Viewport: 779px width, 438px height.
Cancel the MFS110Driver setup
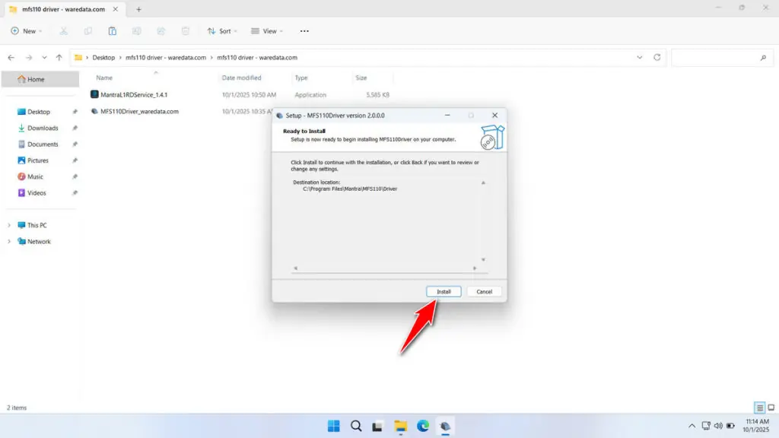click(x=484, y=291)
